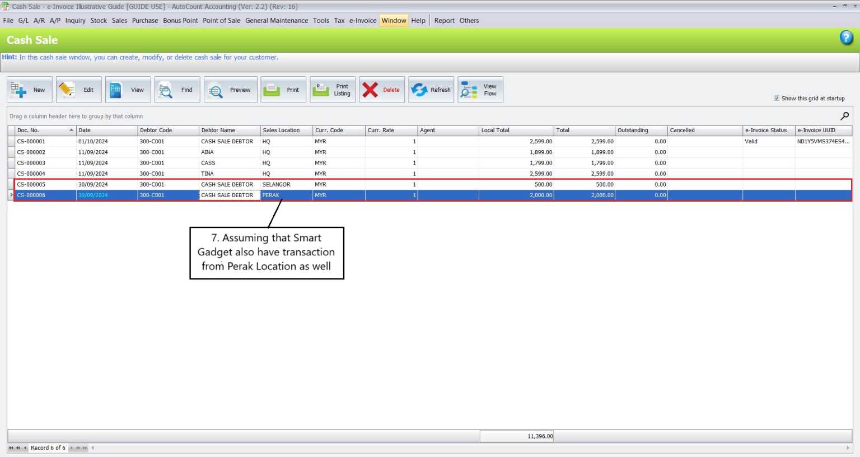Viewport: 860px width, 457px height.
Task: Go to previous record navigator arrow
Action: pos(25,448)
